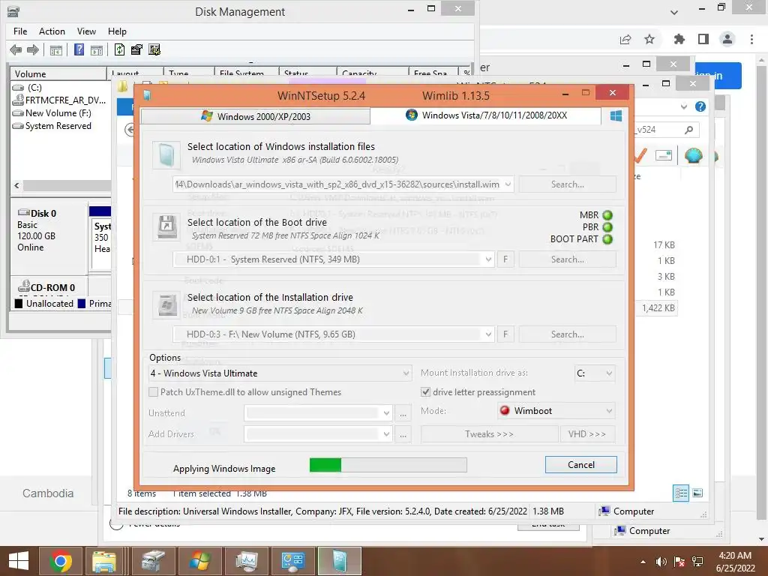
Task: Open Chrome three-dot menu
Action: (x=751, y=39)
